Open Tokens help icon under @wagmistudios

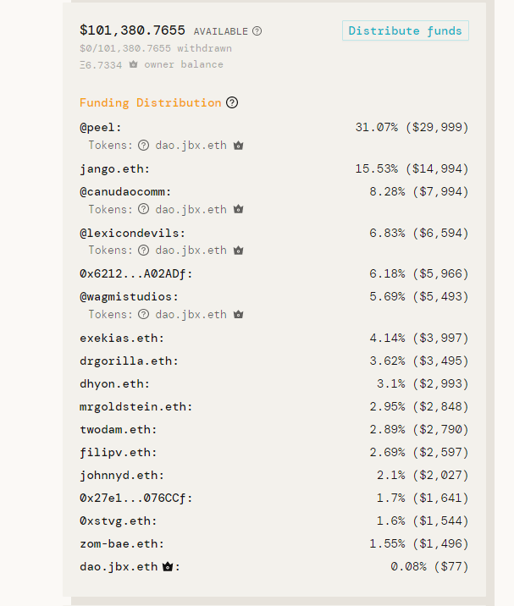[143, 314]
